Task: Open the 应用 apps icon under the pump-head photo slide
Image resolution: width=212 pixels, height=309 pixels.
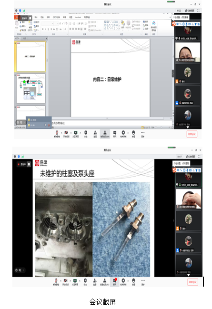Action: coord(133,282)
